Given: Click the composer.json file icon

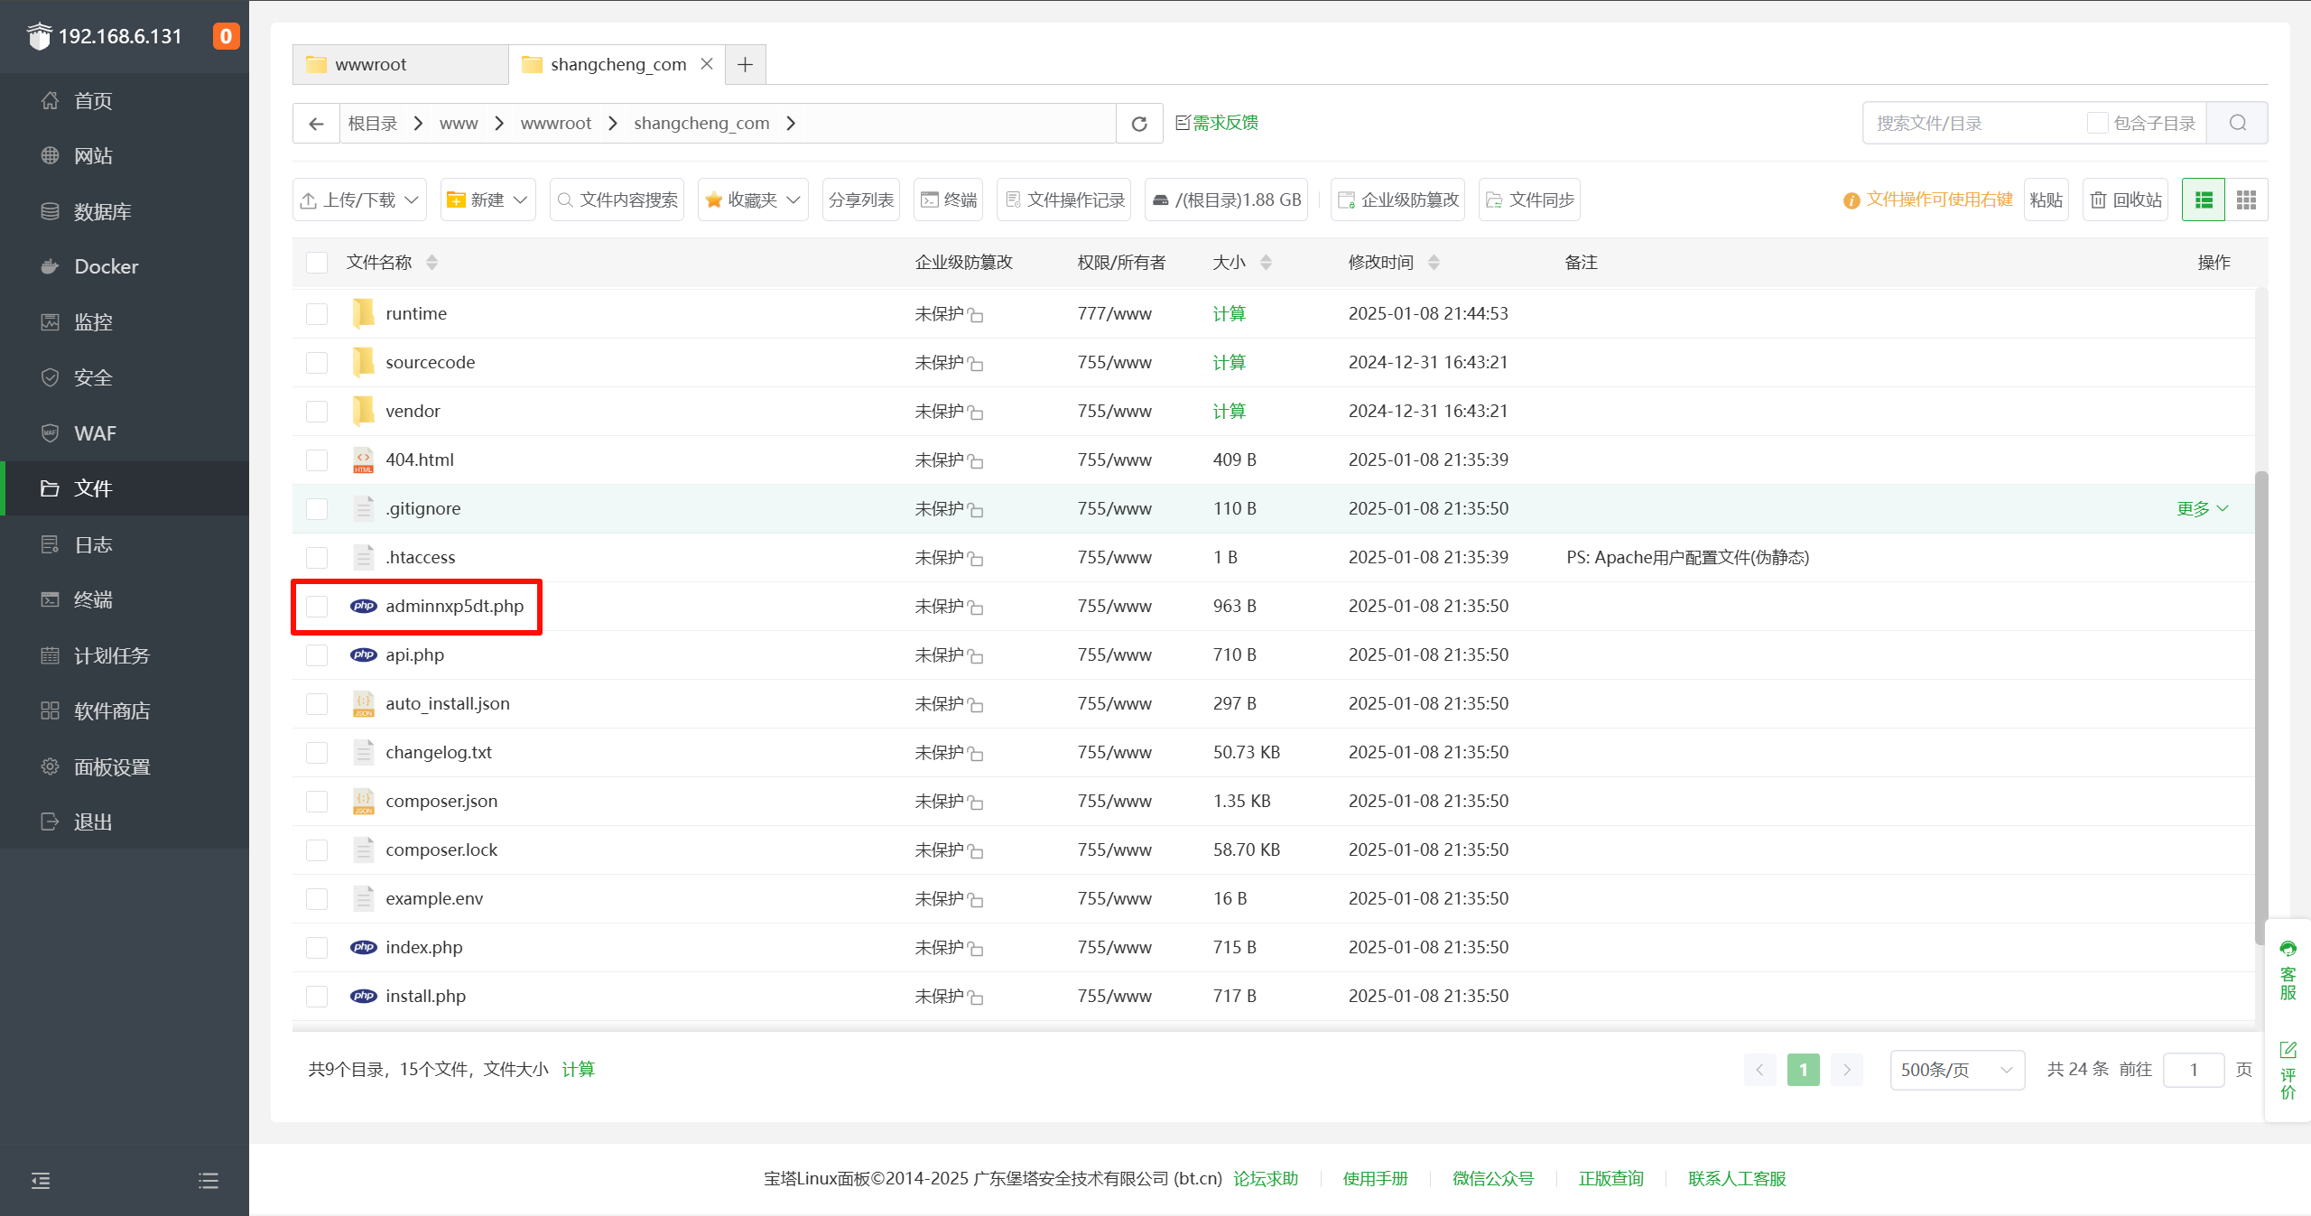Looking at the screenshot, I should point(363,801).
